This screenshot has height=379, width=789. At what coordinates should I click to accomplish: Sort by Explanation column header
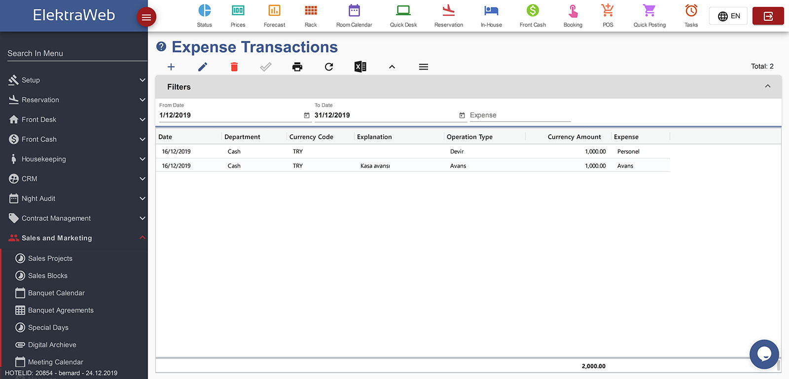point(374,137)
